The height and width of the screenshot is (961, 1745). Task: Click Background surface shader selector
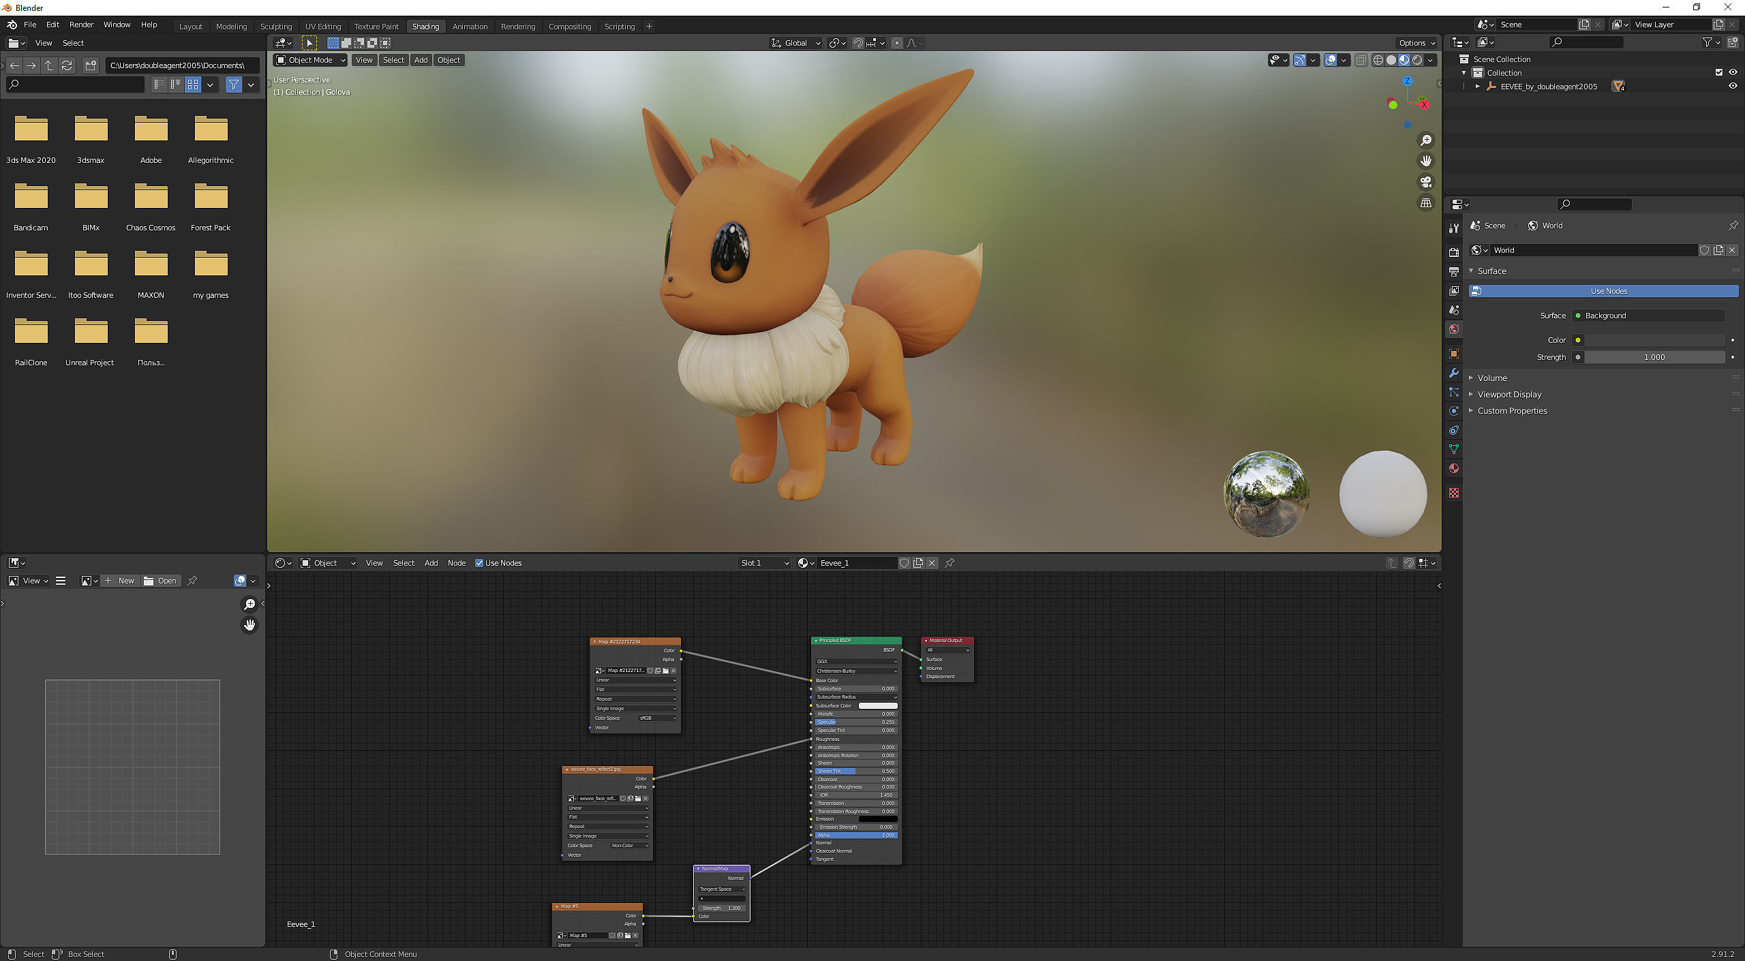pyautogui.click(x=1649, y=316)
